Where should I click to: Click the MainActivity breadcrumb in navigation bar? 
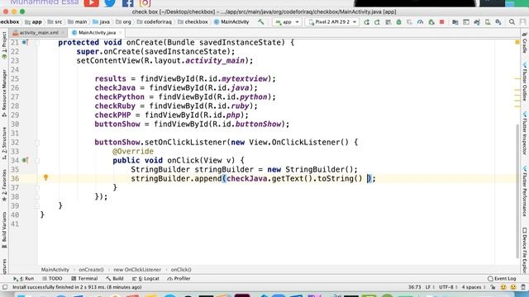pyautogui.click(x=231, y=22)
